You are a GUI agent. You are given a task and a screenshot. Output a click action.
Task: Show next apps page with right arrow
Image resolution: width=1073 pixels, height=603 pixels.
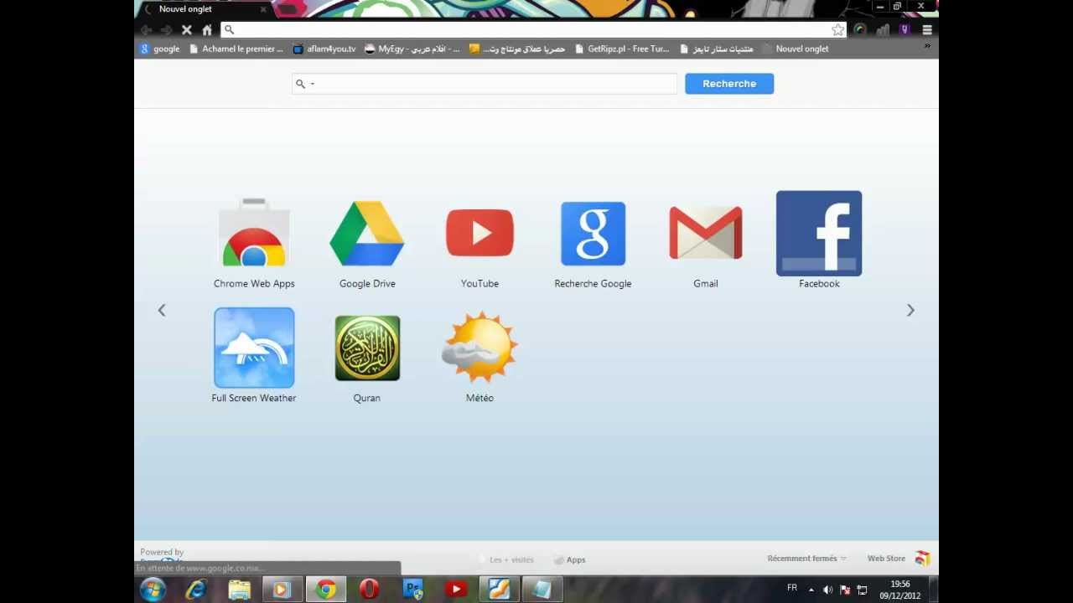[x=910, y=311]
